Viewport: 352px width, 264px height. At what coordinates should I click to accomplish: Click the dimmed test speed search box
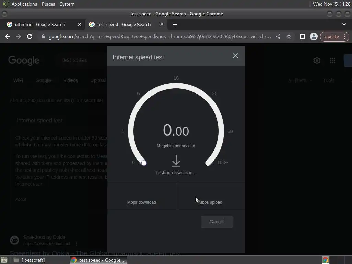point(75,60)
